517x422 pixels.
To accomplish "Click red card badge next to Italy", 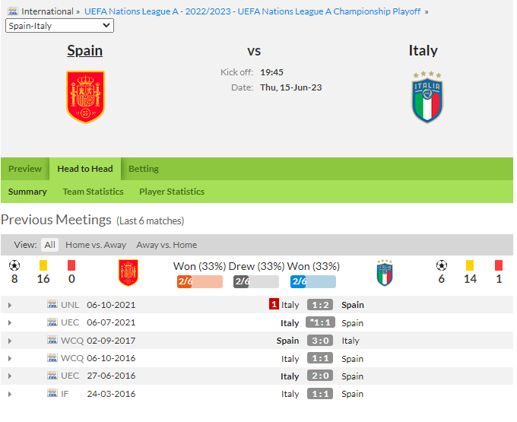I will tap(274, 304).
